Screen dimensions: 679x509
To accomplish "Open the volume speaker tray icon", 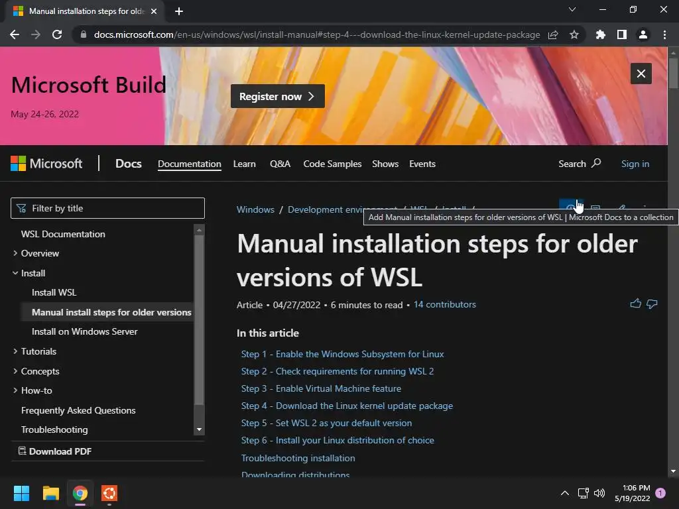I will [599, 493].
